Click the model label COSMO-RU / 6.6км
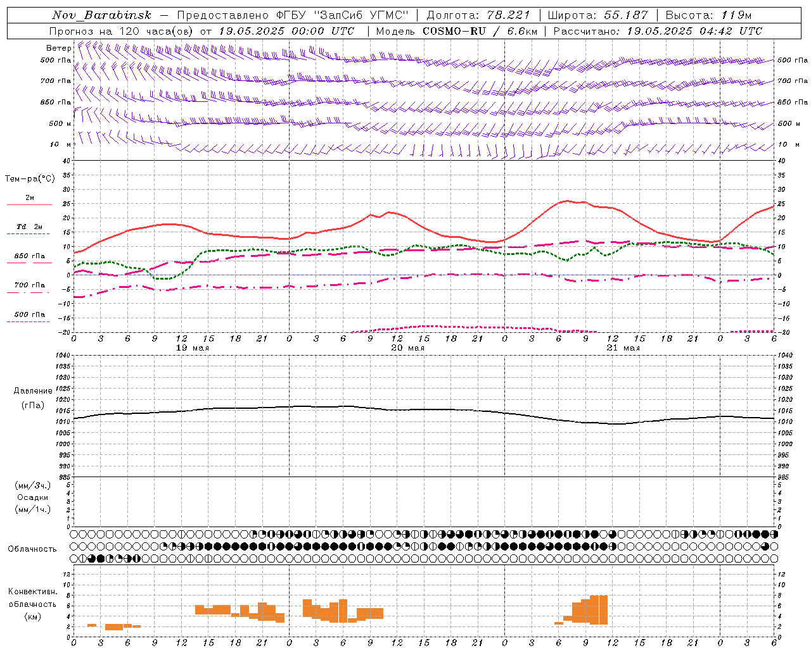This screenshot has width=811, height=648. 480,31
